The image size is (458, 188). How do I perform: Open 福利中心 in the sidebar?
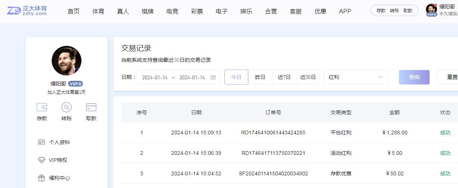[x=59, y=178]
